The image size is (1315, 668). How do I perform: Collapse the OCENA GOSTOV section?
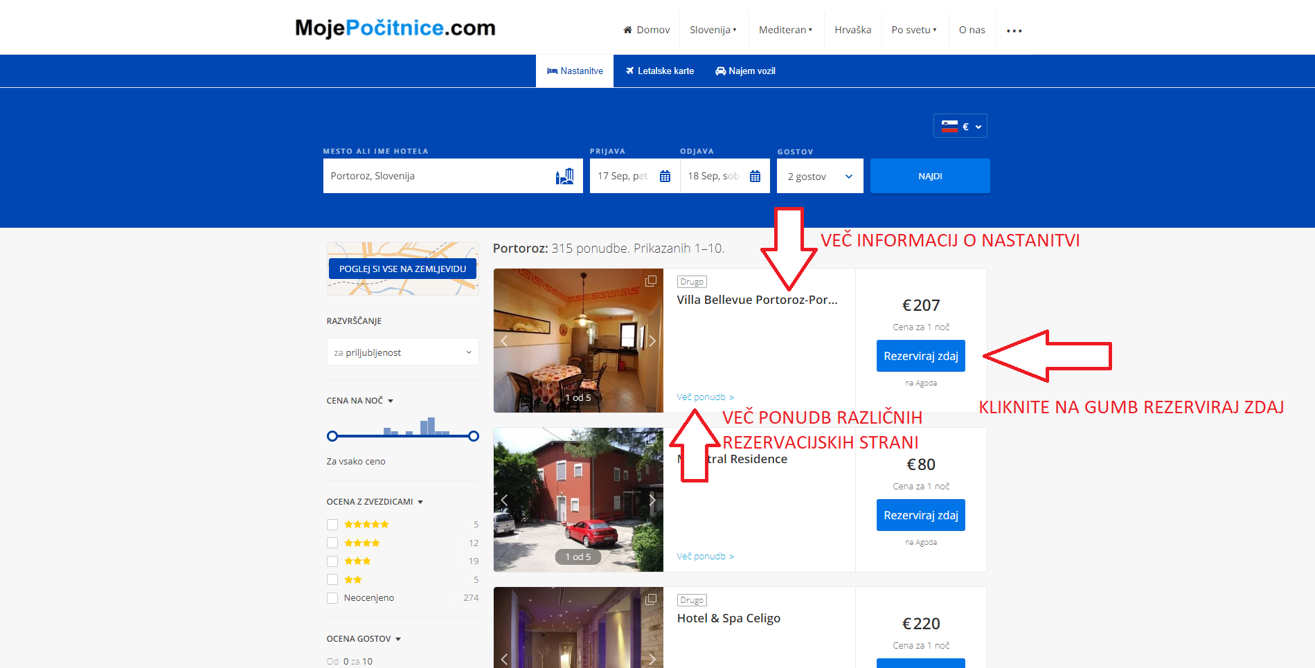point(364,639)
